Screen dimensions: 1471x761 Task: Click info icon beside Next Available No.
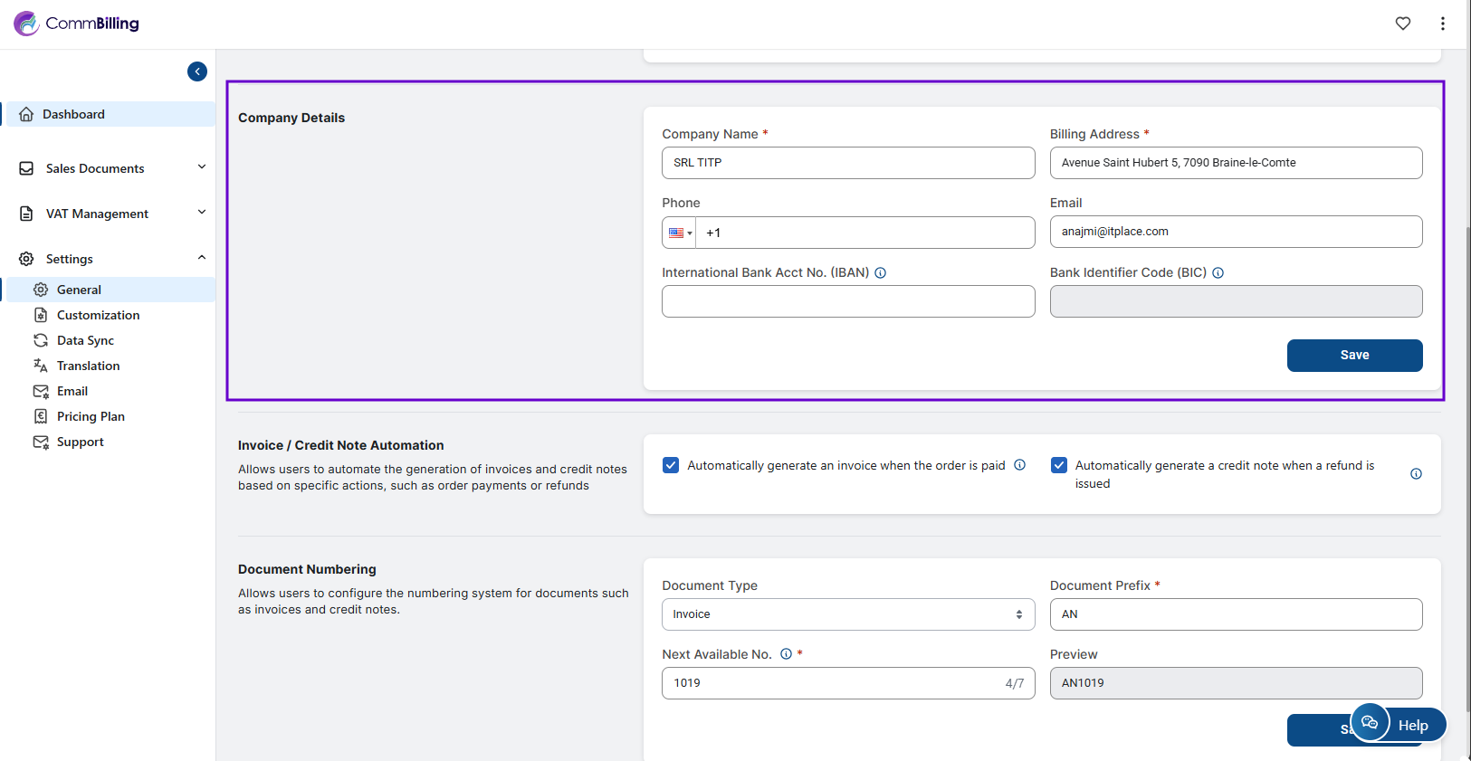pyautogui.click(x=786, y=654)
